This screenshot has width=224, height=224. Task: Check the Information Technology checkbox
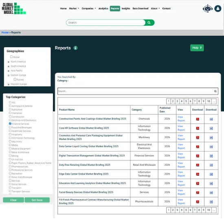coord(10,138)
